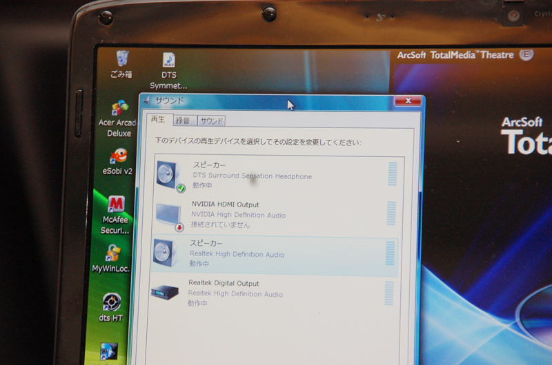Click the DTS Surround Sensation Headphone text

[x=252, y=176]
